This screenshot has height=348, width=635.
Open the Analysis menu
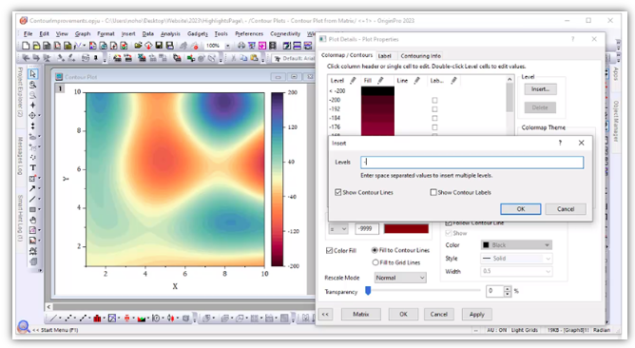coord(170,33)
